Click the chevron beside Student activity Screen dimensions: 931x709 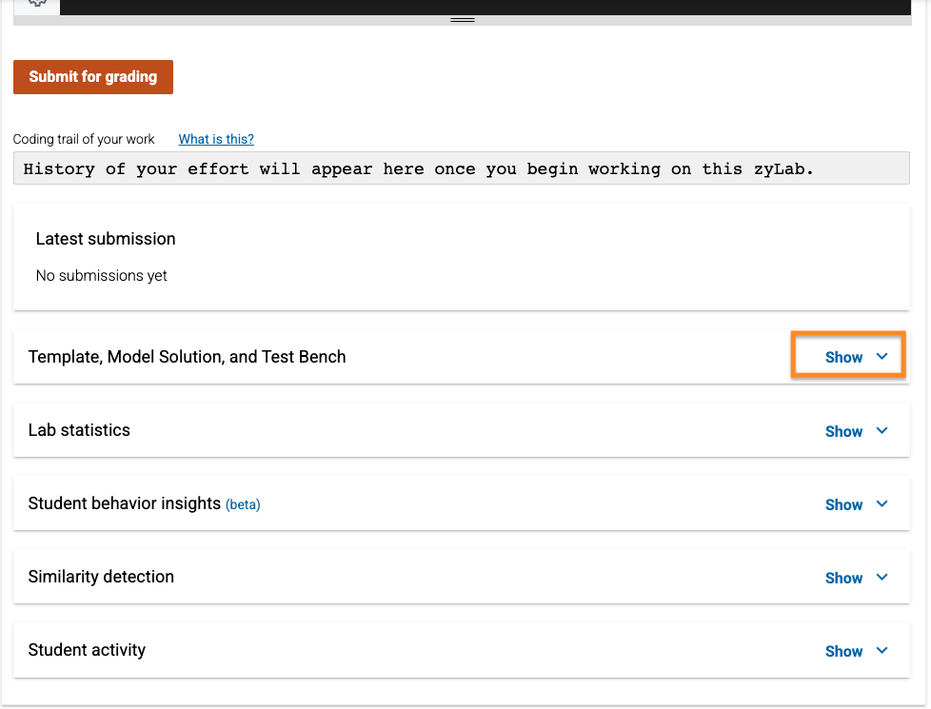[x=881, y=650]
